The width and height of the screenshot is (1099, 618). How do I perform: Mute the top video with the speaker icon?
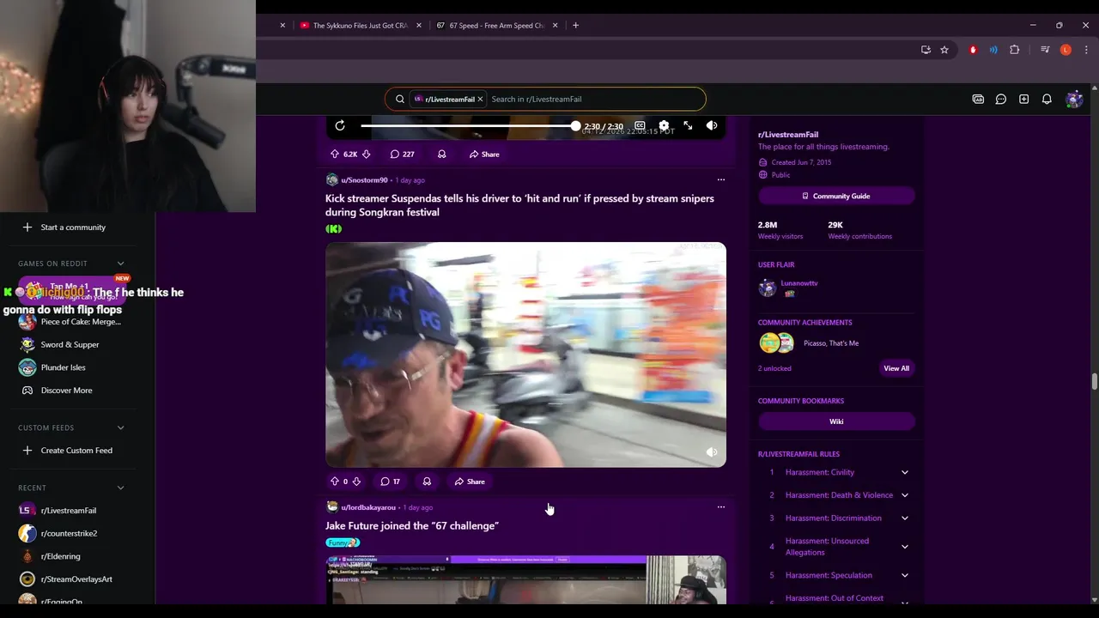[x=712, y=126]
